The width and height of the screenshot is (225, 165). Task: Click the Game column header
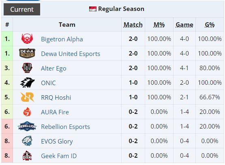[184, 25]
